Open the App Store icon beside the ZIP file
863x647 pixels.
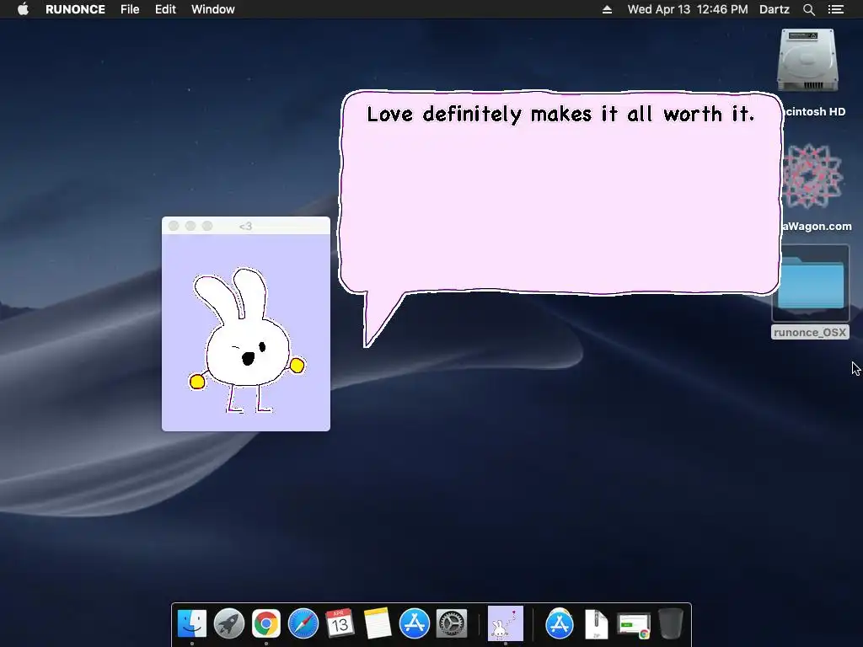click(560, 623)
